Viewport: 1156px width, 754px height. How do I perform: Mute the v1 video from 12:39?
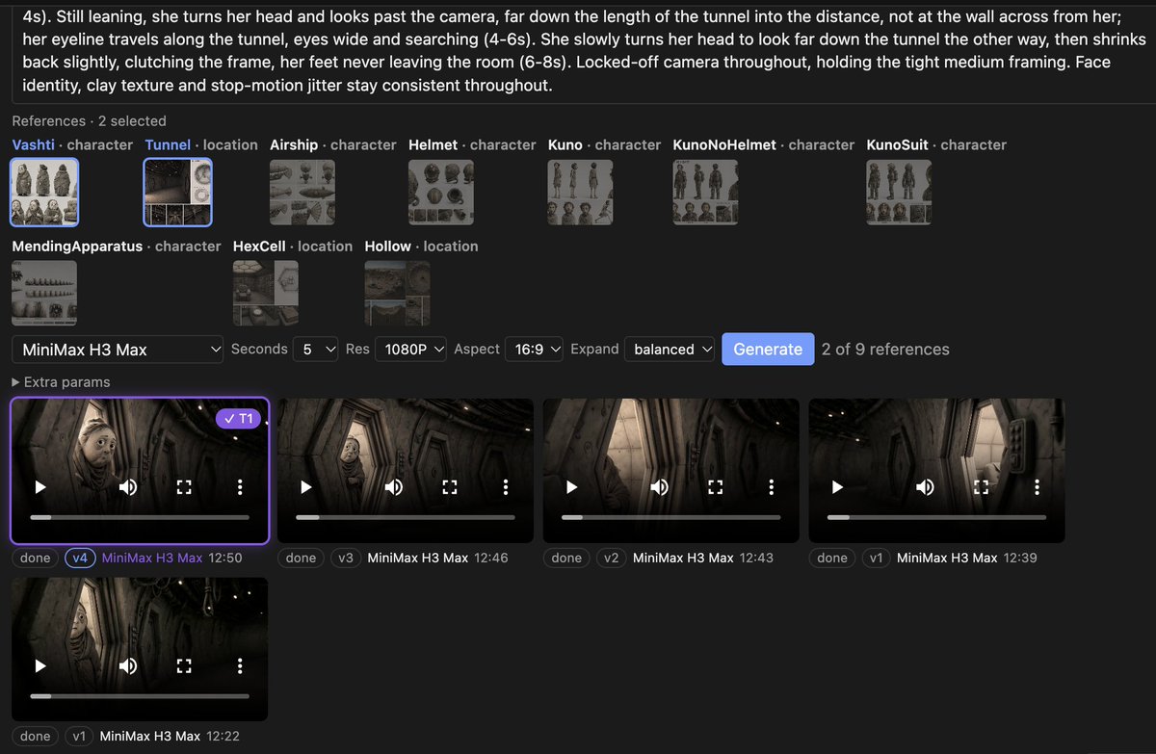click(925, 487)
